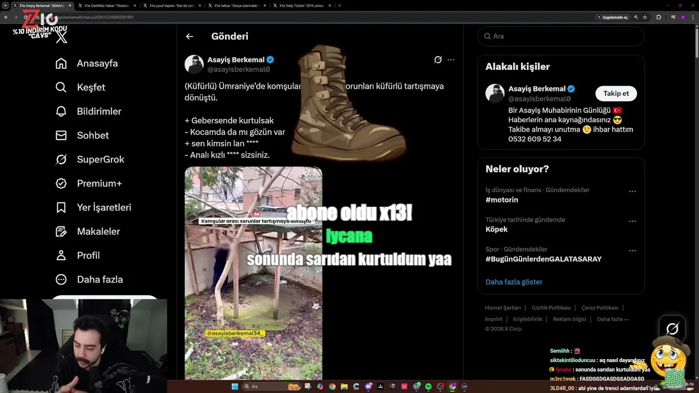
Task: Click Uygulamada aç button in address bar
Action: (613, 17)
